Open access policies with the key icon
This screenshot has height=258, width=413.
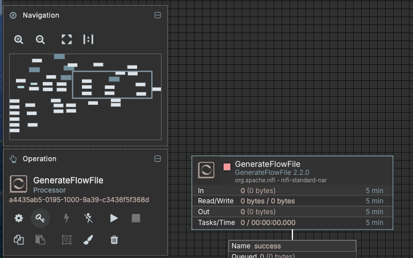pos(40,218)
